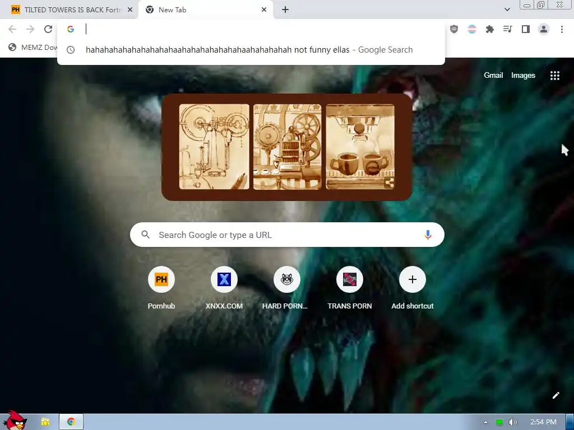Go forward using the forward arrow
574x430 pixels.
[x=30, y=29]
